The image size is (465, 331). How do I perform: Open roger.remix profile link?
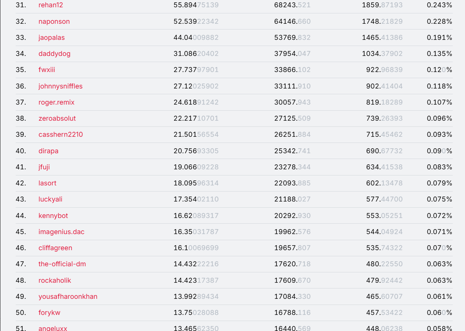56,102
